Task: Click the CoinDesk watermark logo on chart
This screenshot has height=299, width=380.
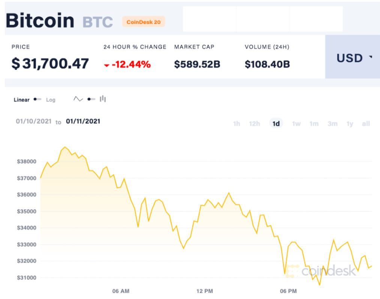Action: [321, 271]
